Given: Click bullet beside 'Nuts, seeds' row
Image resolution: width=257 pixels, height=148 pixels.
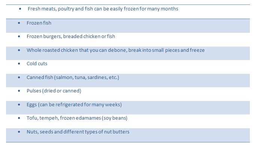Looking at the screenshot, I should point(19,132).
